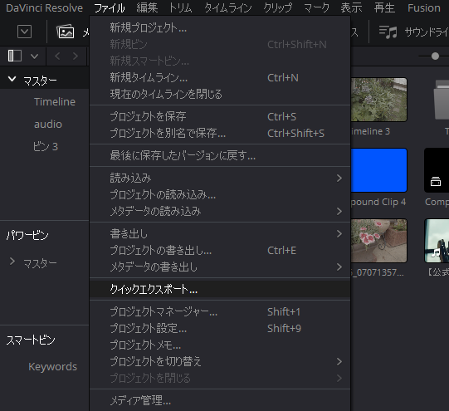Open プロジェクトメモ...
The height and width of the screenshot is (411, 449).
[220, 345]
